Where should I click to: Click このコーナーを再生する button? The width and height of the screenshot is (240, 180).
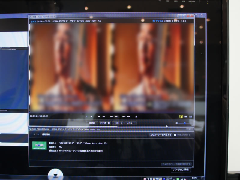161,135
